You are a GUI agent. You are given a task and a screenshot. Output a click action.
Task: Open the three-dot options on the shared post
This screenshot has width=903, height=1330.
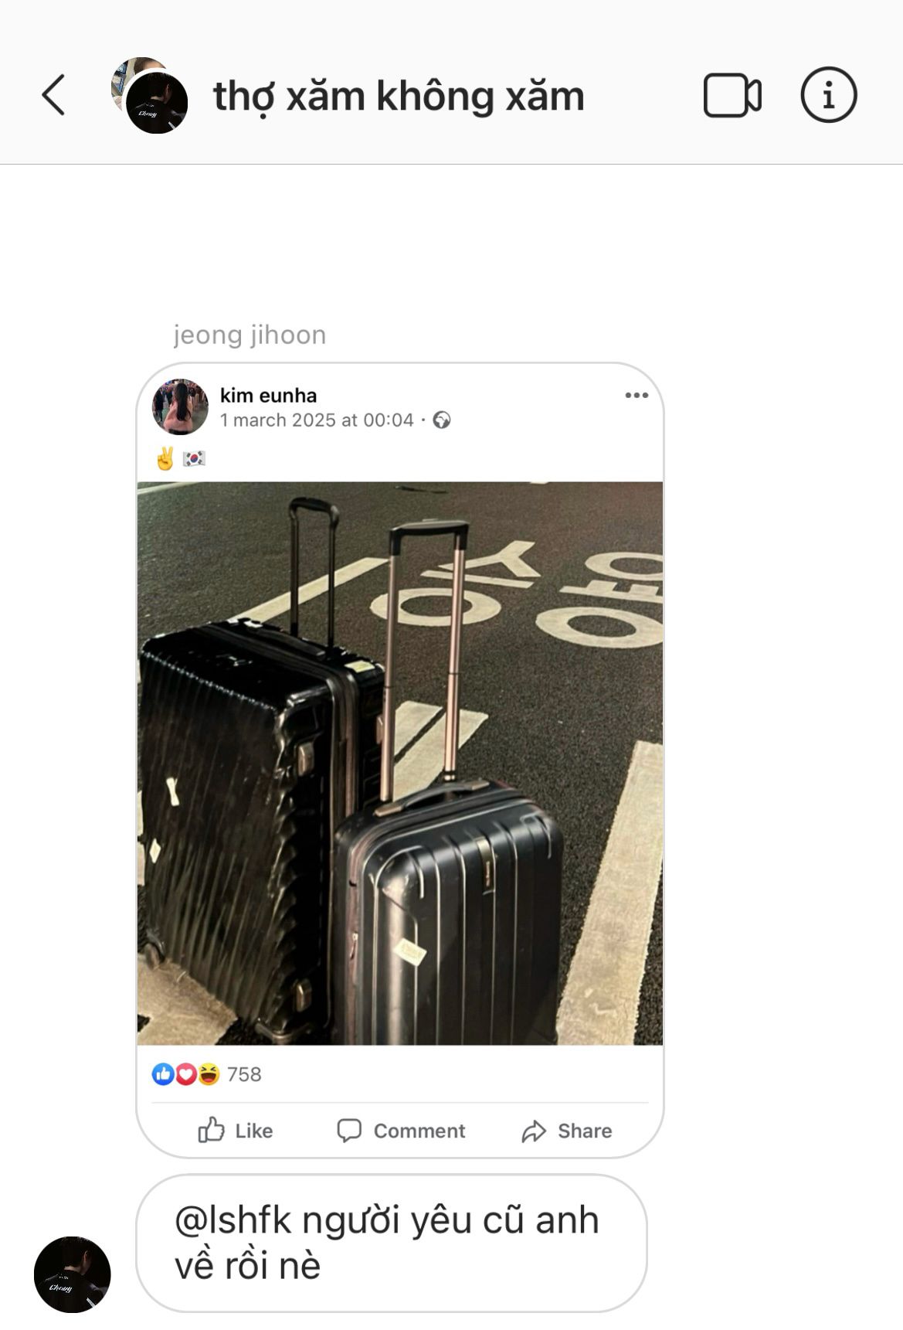(637, 396)
